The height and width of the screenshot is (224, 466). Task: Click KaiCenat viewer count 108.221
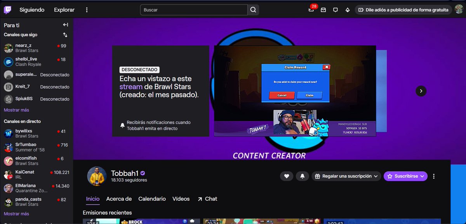61,172
